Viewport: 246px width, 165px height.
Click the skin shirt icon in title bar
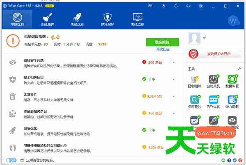pos(188,6)
